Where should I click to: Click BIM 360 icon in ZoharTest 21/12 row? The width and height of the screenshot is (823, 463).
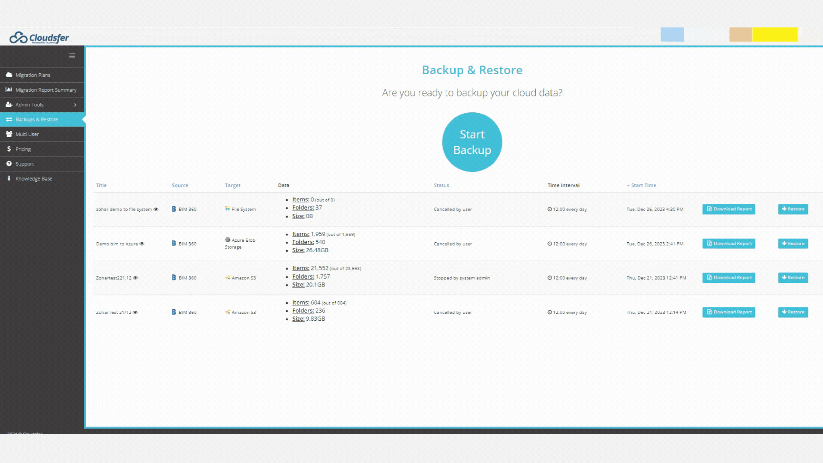(x=174, y=312)
